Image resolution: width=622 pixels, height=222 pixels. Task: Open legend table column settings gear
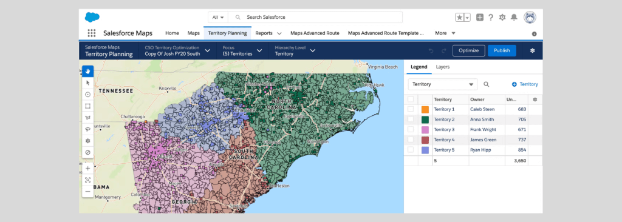click(535, 99)
